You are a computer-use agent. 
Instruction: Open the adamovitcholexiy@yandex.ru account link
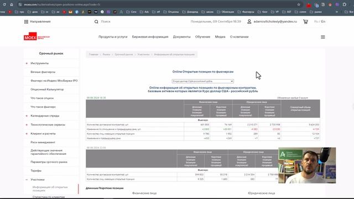point(275,22)
